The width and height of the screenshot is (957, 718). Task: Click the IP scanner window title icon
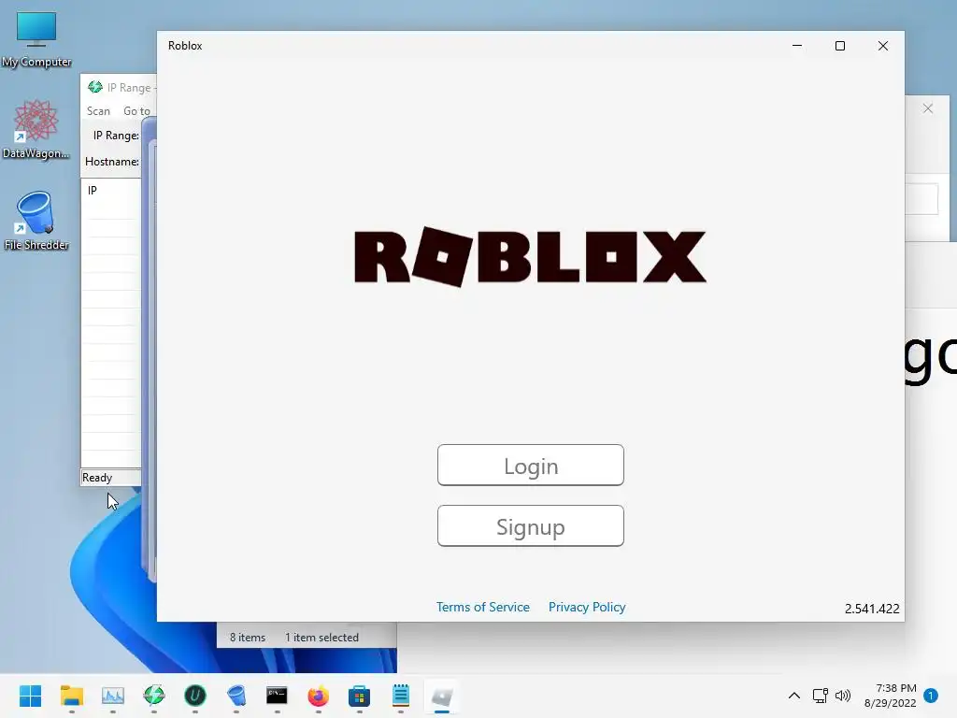coord(94,87)
